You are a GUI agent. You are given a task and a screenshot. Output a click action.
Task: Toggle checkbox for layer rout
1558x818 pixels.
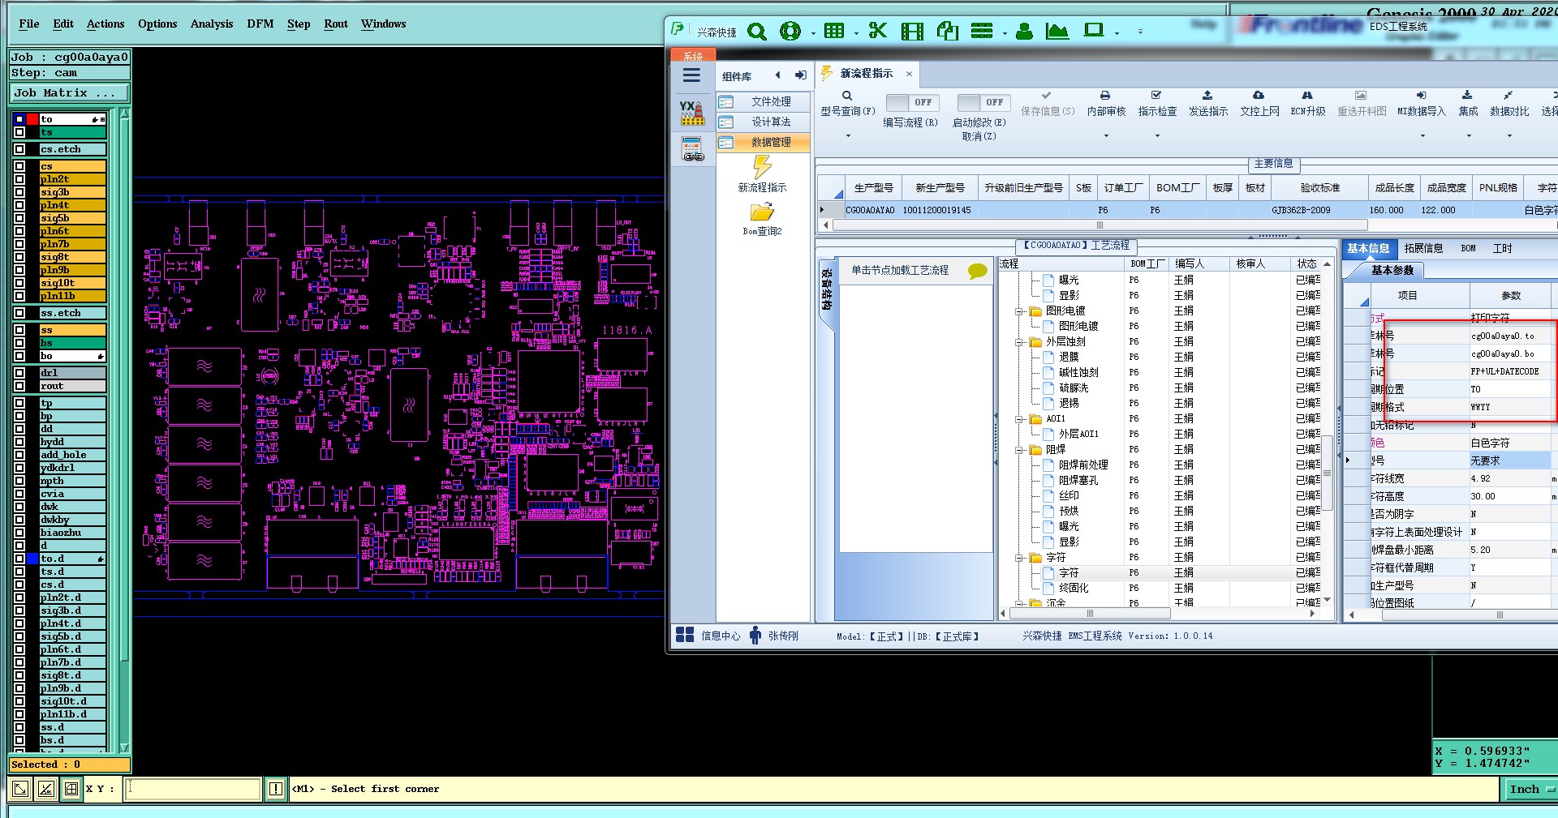[19, 386]
